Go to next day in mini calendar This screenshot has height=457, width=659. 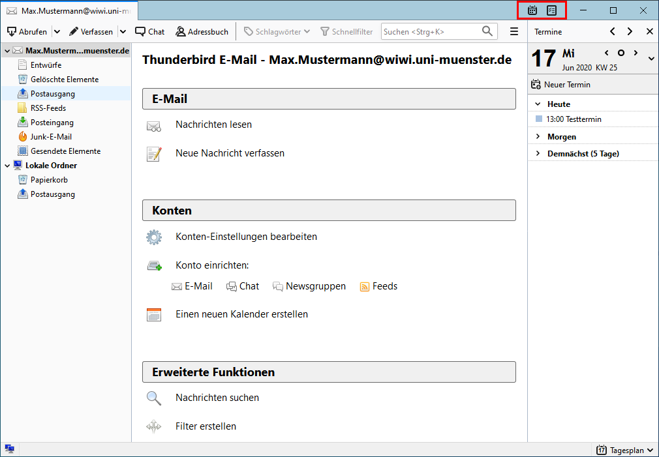[x=636, y=53]
